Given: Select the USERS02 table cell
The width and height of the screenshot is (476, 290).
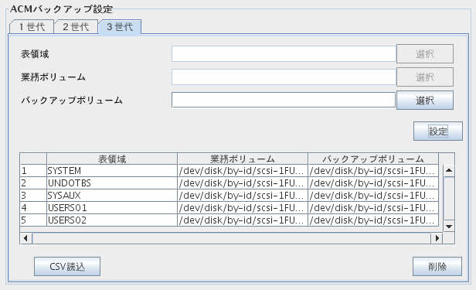Looking at the screenshot, I should (x=112, y=220).
